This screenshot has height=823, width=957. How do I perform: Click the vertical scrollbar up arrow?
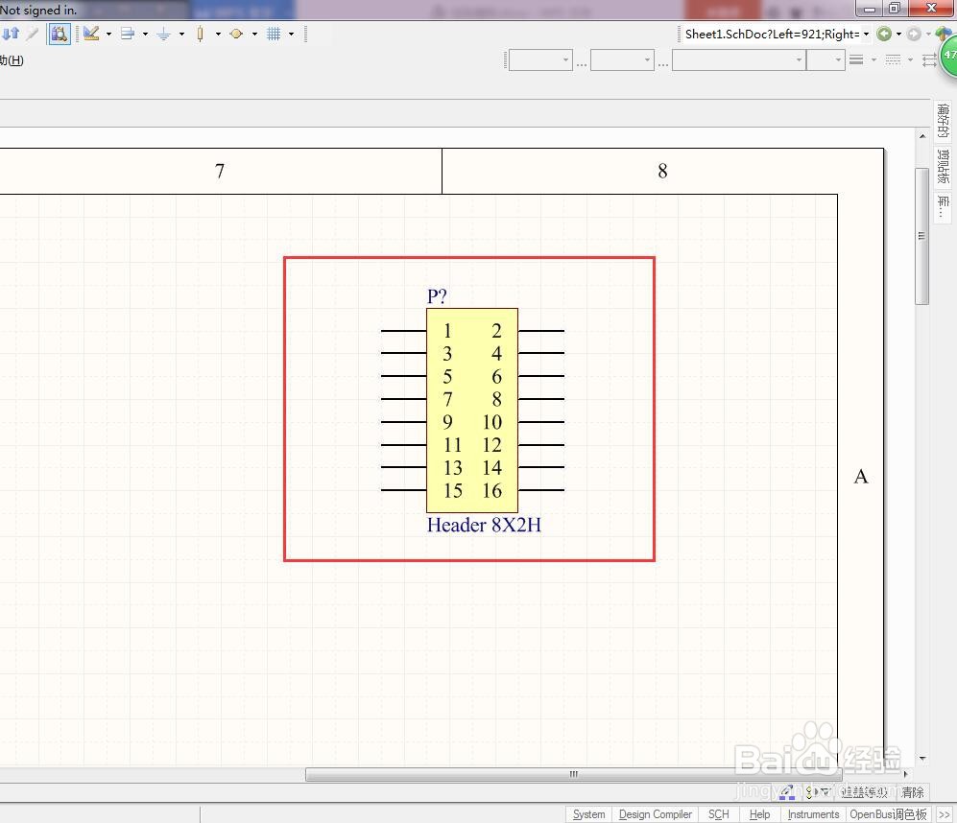(922, 136)
